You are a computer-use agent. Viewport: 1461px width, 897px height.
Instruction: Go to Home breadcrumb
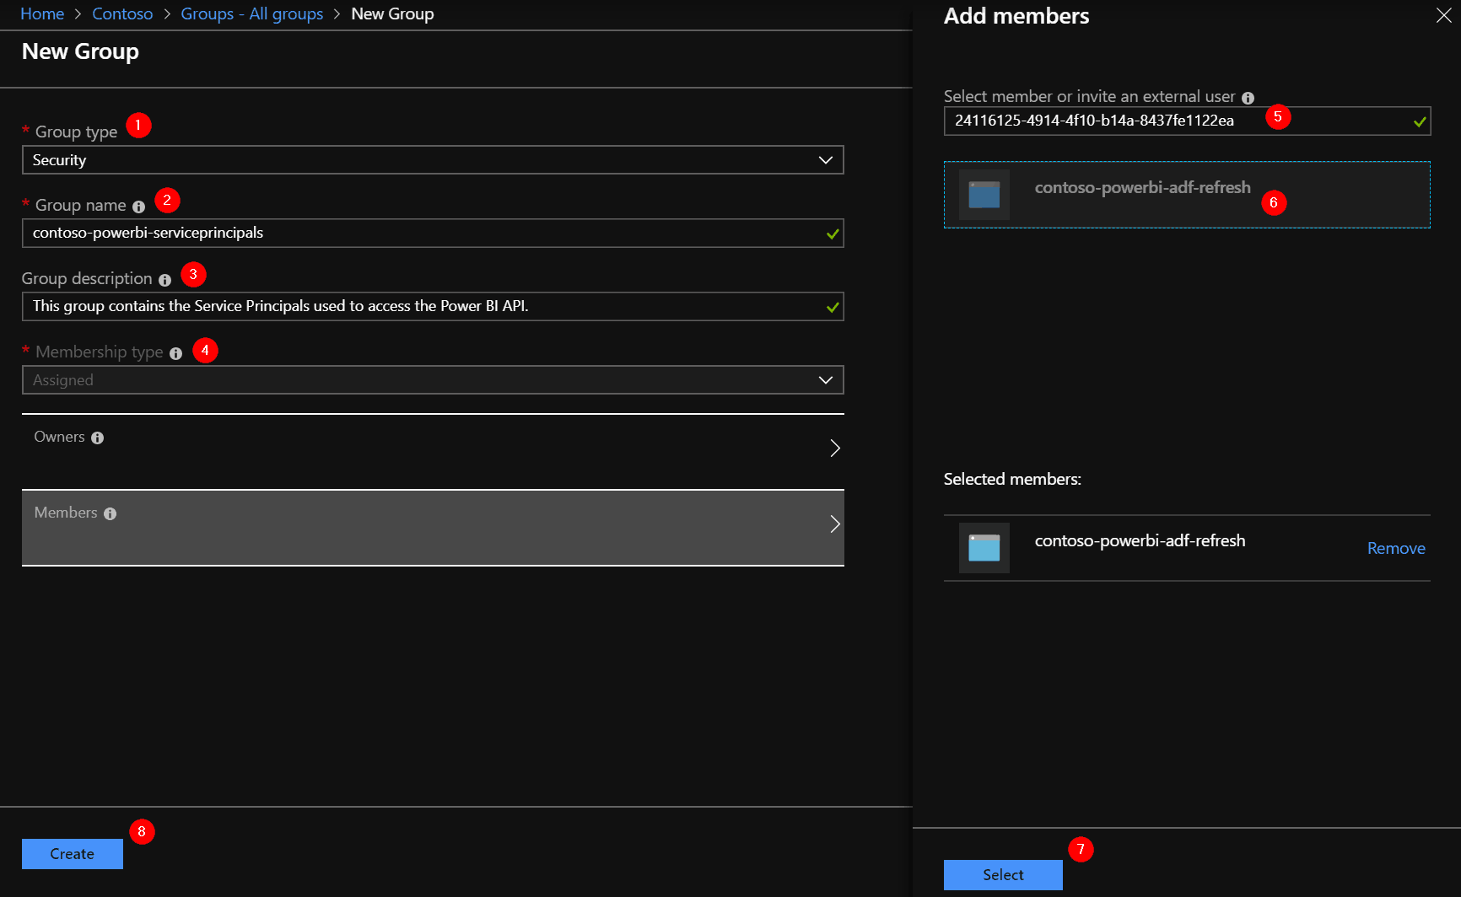click(42, 14)
